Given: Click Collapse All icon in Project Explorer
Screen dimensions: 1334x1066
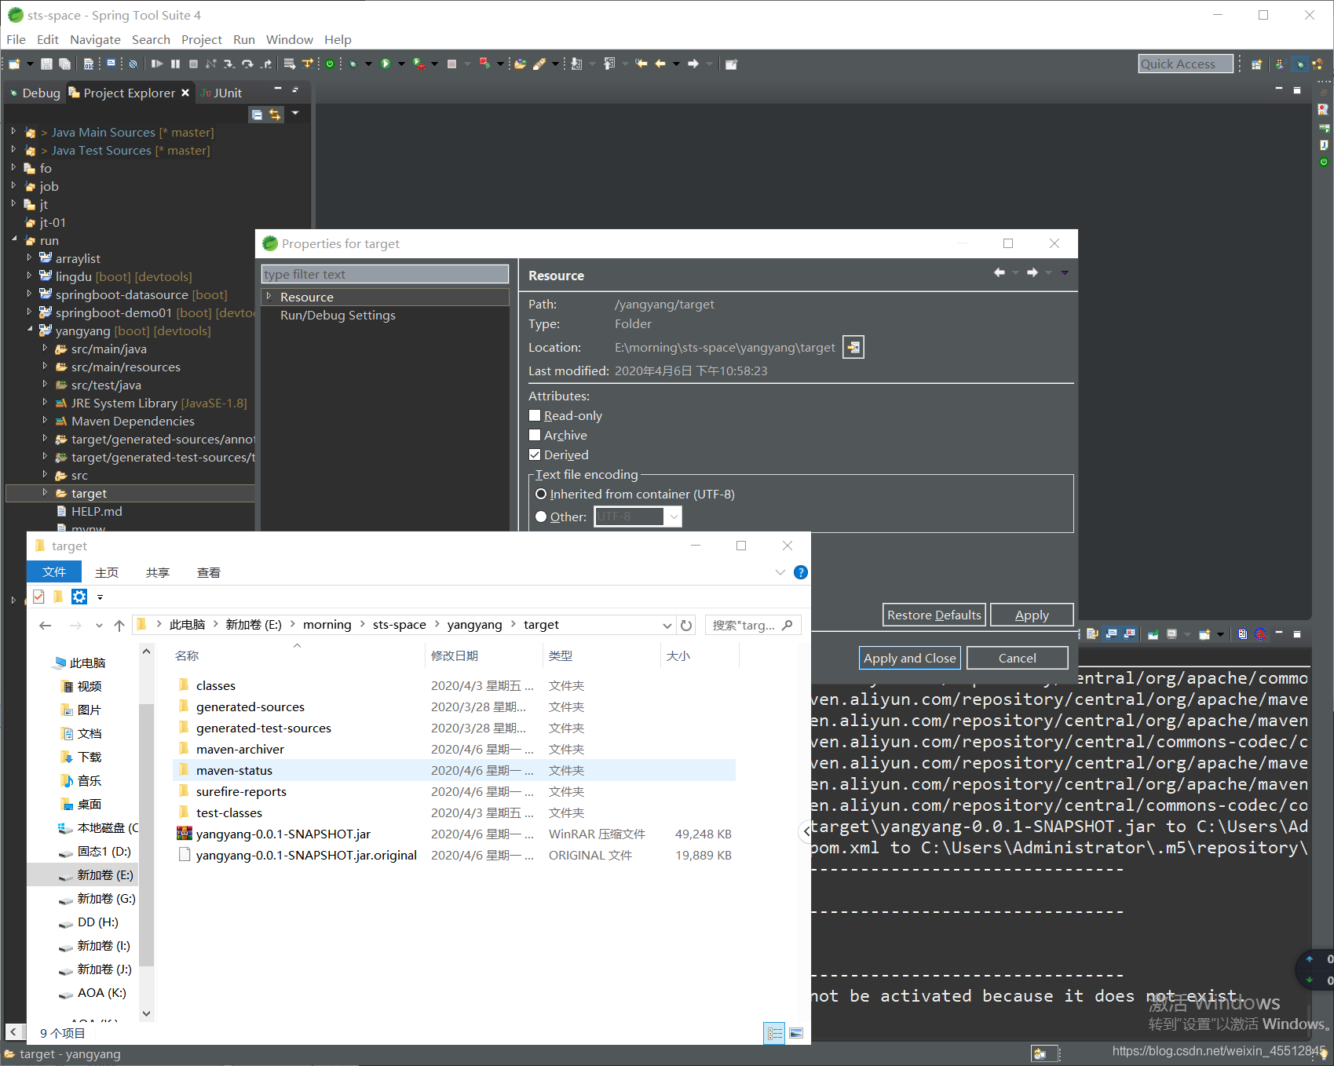Looking at the screenshot, I should tap(257, 115).
